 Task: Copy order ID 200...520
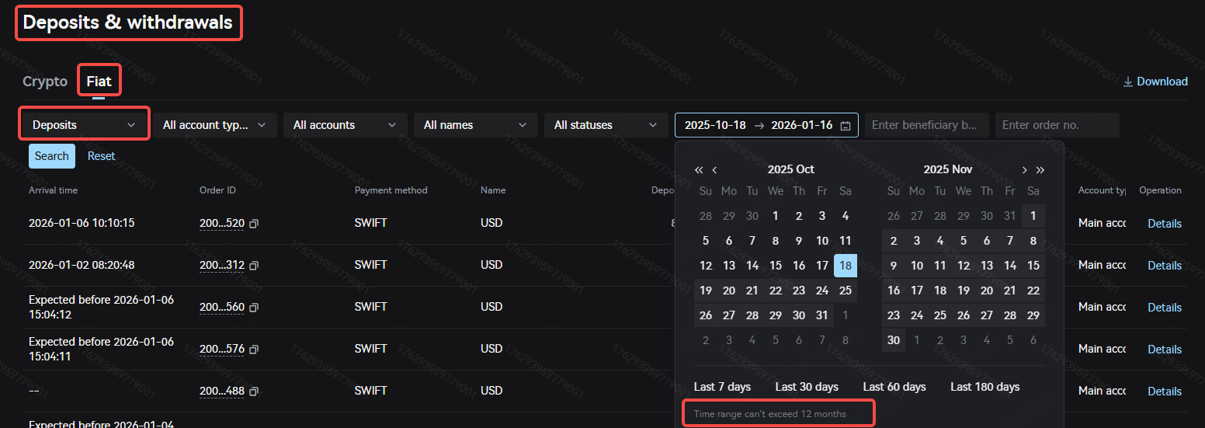coord(254,224)
